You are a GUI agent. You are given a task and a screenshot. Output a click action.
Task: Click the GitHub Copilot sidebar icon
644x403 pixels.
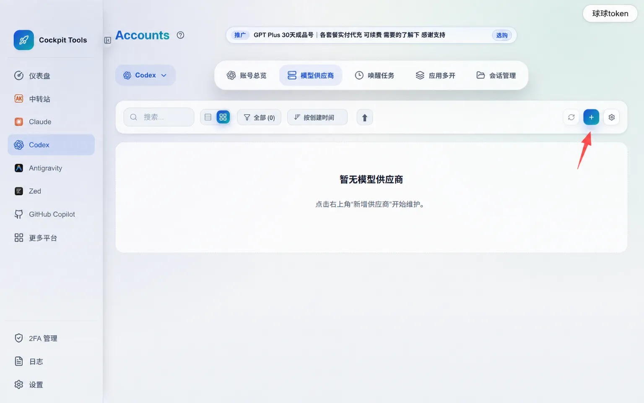pos(19,214)
